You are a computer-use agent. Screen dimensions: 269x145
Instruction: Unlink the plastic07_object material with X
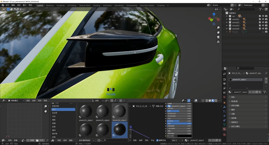tap(260, 92)
